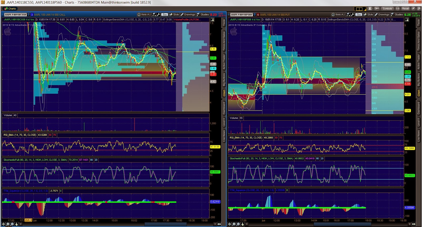Click left chart horizontal scrollbar thumb
The height and width of the screenshot is (227, 422).
click(x=166, y=224)
